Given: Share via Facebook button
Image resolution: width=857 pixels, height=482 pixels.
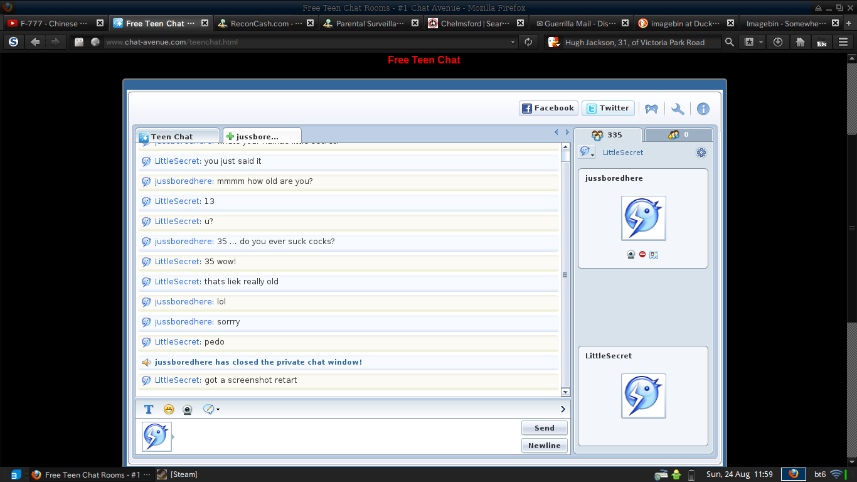Looking at the screenshot, I should (x=548, y=108).
